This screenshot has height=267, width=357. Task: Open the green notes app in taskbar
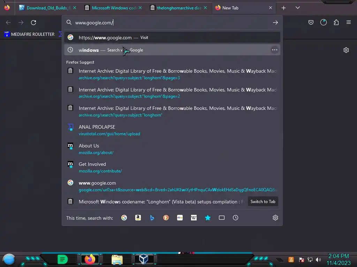[62, 259]
